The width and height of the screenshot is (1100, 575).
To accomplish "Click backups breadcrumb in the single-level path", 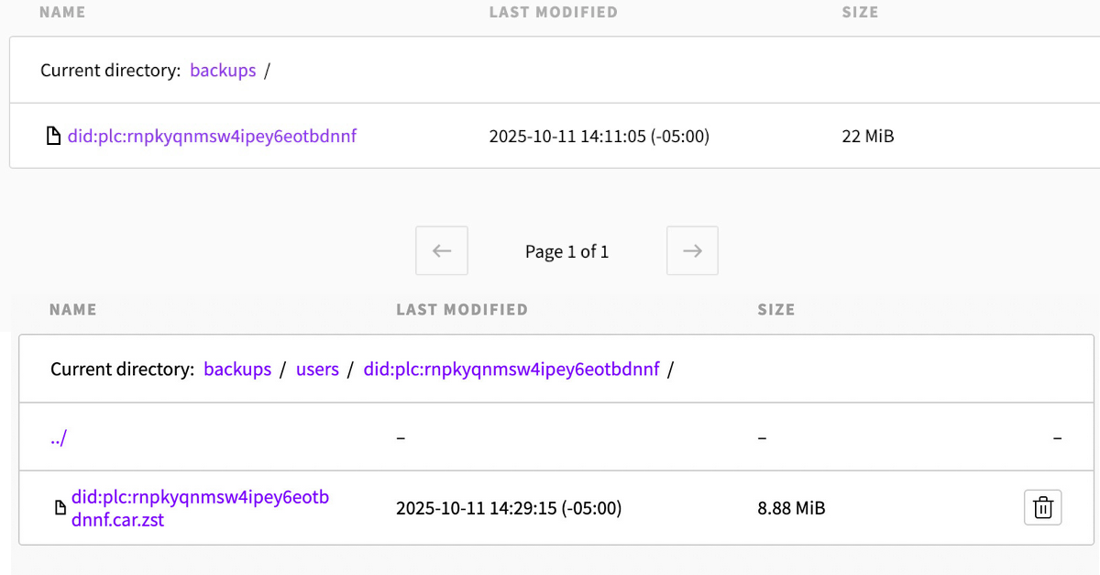I will 223,71.
